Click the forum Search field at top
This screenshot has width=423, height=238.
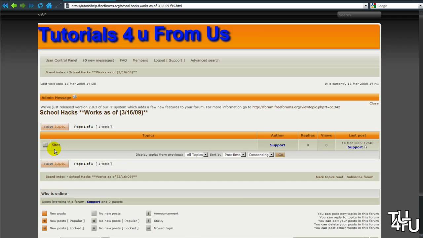pos(359,15)
